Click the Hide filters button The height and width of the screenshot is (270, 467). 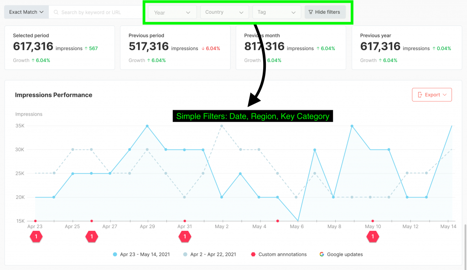(325, 12)
